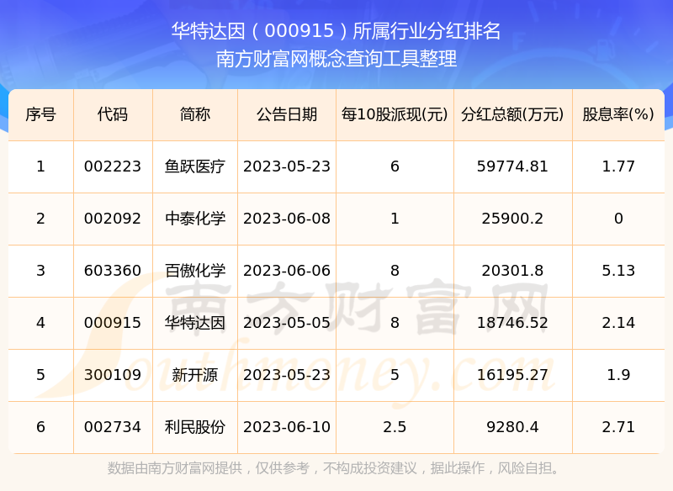Click the 鱼跃医疗 row's date 2023-05-23
Viewport: 673px width, 491px height.
pyautogui.click(x=287, y=166)
